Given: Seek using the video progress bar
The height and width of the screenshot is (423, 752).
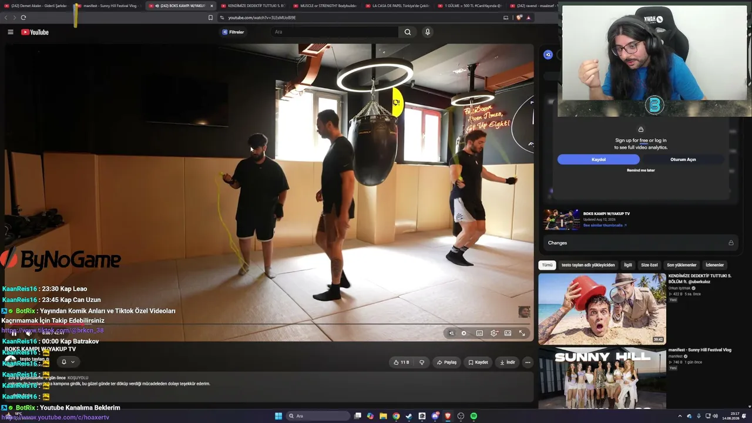Looking at the screenshot, I should click(x=270, y=324).
